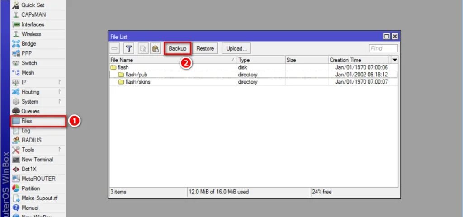Open the CAPsMAN menu entry

38,15
